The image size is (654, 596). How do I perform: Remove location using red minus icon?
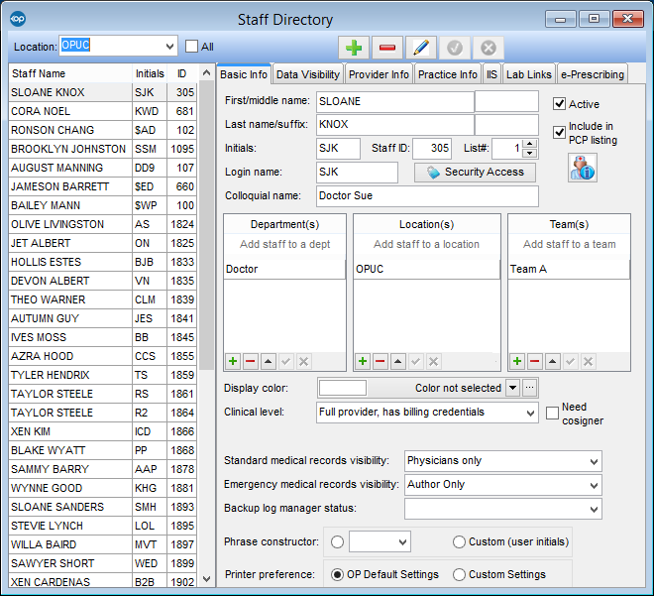click(381, 362)
